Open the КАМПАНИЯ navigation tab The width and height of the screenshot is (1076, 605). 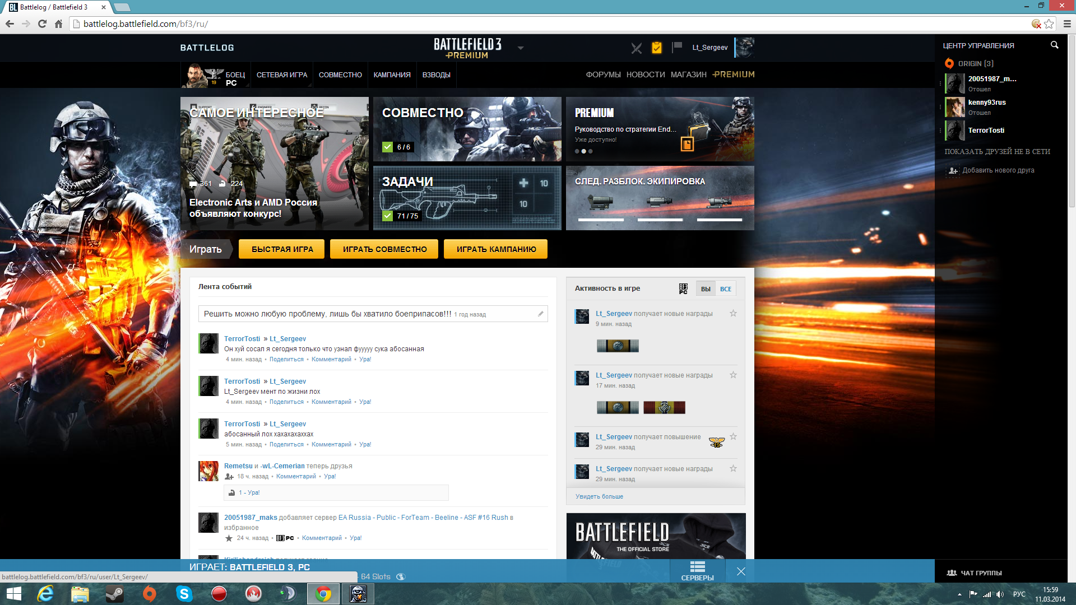pyautogui.click(x=392, y=75)
